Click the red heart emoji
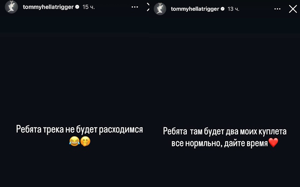The height and width of the screenshot is (187, 300). [273, 143]
